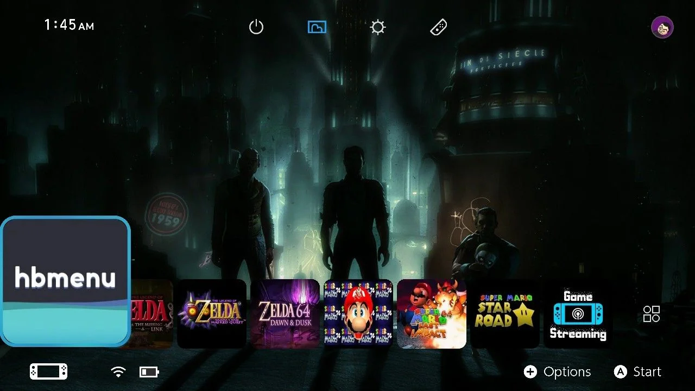Image resolution: width=695 pixels, height=391 pixels.
Task: Open the user profile avatar
Action: coord(662,27)
